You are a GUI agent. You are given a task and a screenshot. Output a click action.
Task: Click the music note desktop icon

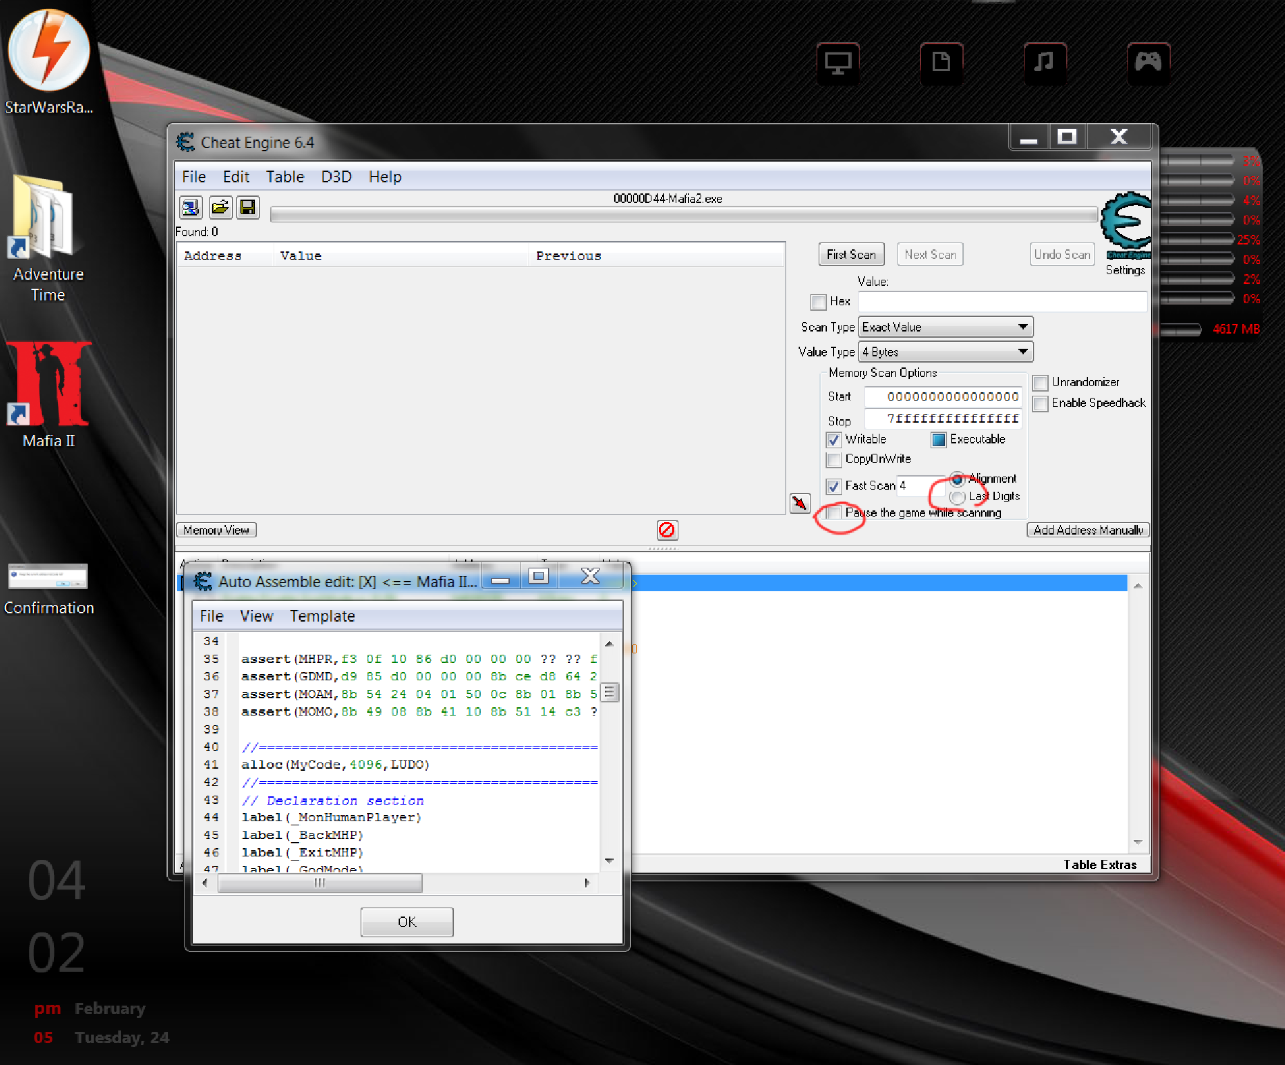pos(1045,64)
